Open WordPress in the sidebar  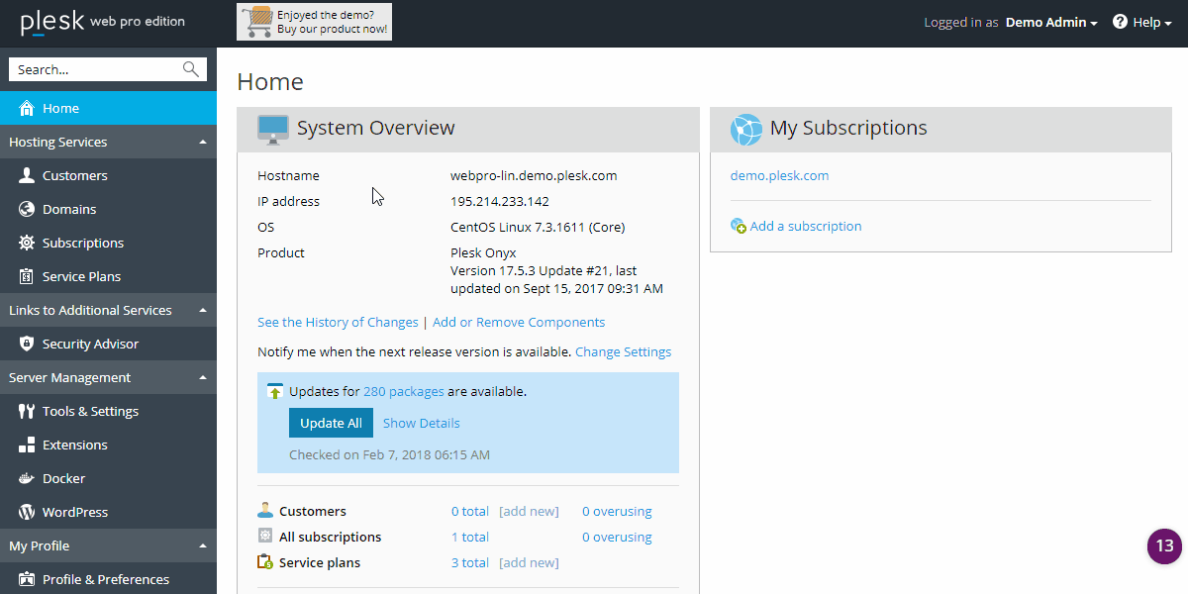tap(108, 512)
